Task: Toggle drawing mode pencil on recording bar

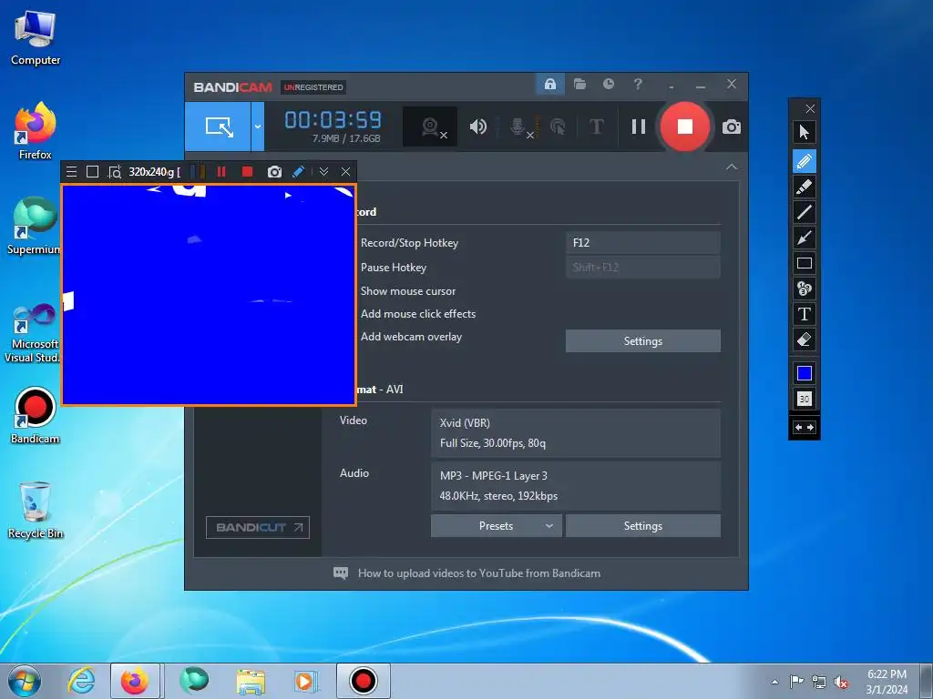Action: (x=299, y=172)
